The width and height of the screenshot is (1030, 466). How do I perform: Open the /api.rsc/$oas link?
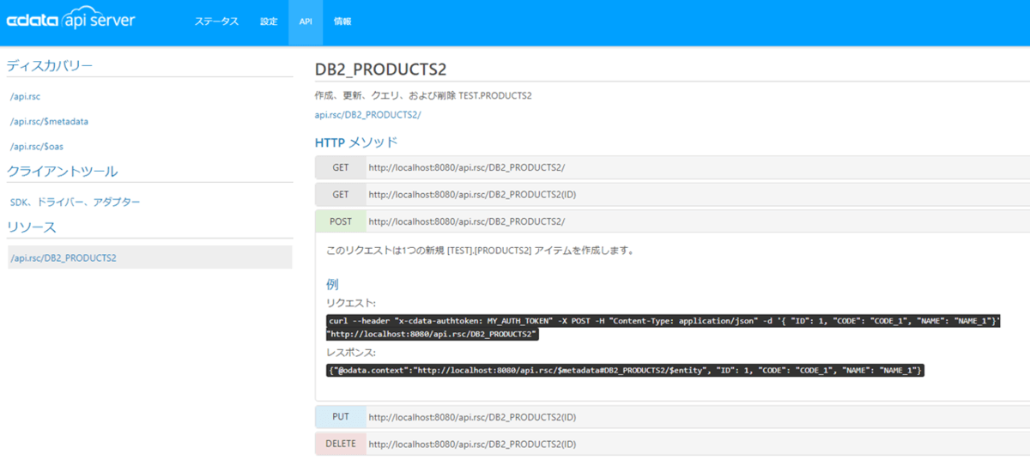coord(36,146)
